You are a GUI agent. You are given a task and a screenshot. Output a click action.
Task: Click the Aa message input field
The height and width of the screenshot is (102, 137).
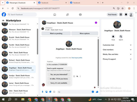pos(74,92)
